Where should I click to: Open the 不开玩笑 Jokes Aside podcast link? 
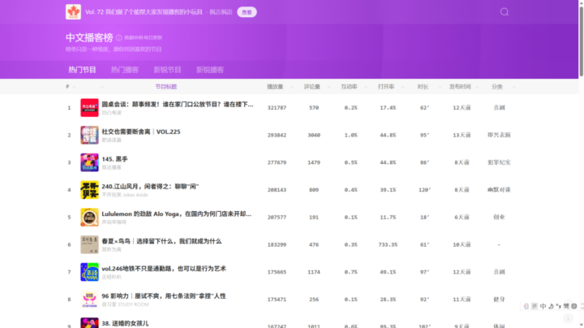coord(125,195)
